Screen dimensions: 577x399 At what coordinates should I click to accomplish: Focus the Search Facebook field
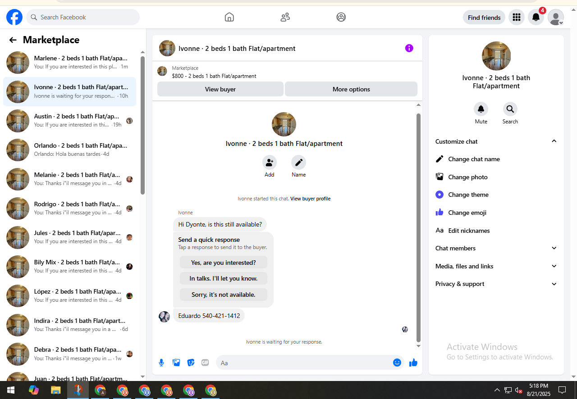(x=83, y=17)
